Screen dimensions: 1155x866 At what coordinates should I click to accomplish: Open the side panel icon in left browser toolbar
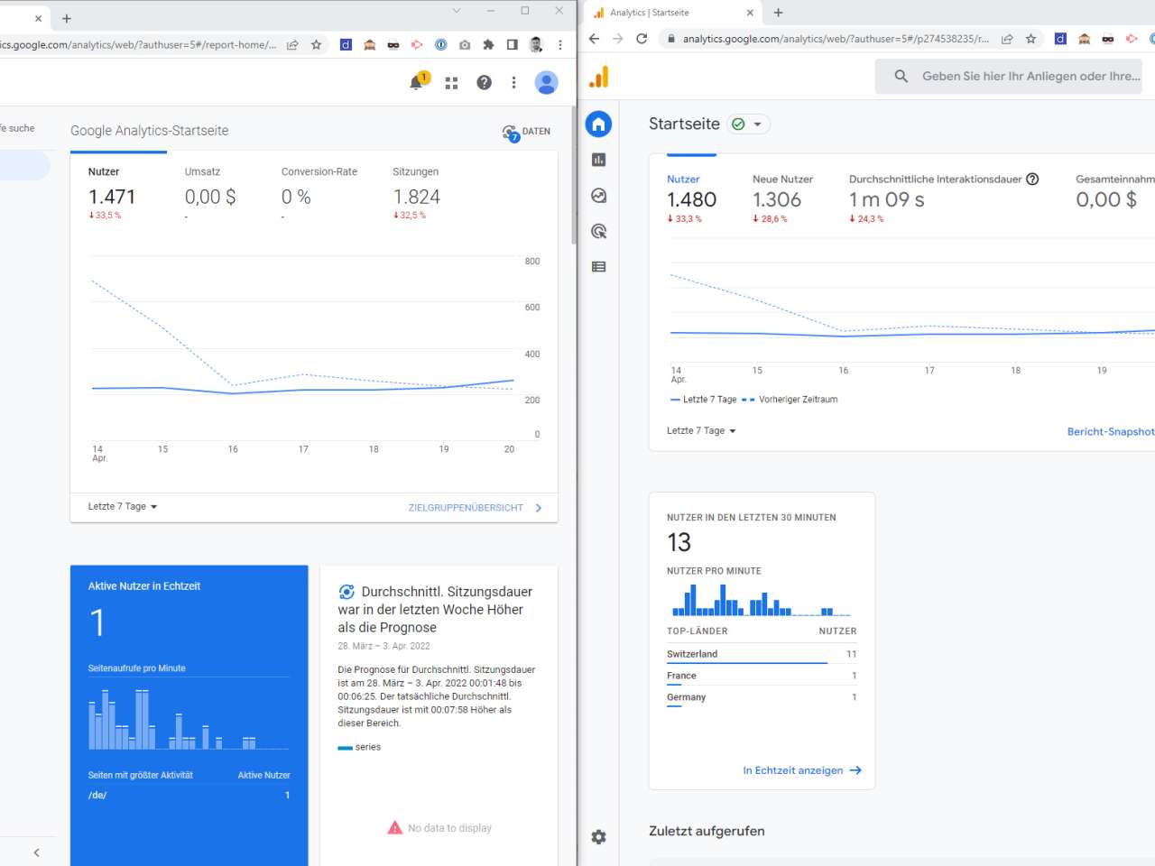click(512, 44)
